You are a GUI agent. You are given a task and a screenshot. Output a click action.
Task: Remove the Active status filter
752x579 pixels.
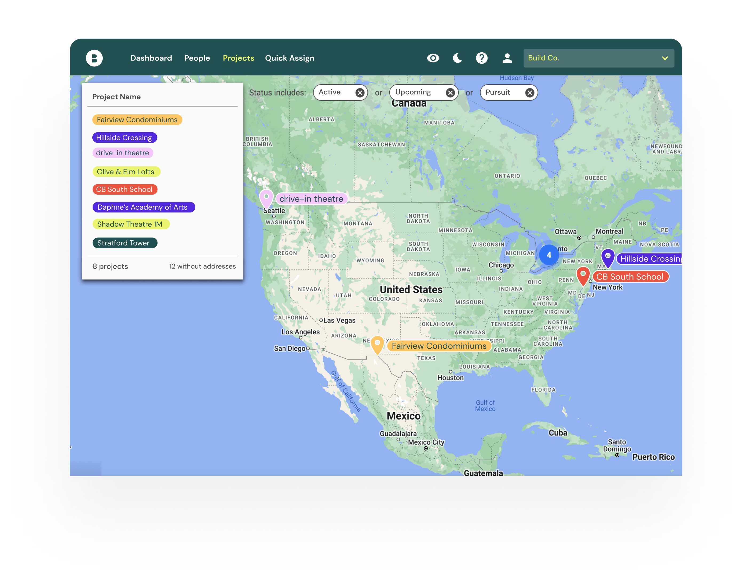(360, 93)
